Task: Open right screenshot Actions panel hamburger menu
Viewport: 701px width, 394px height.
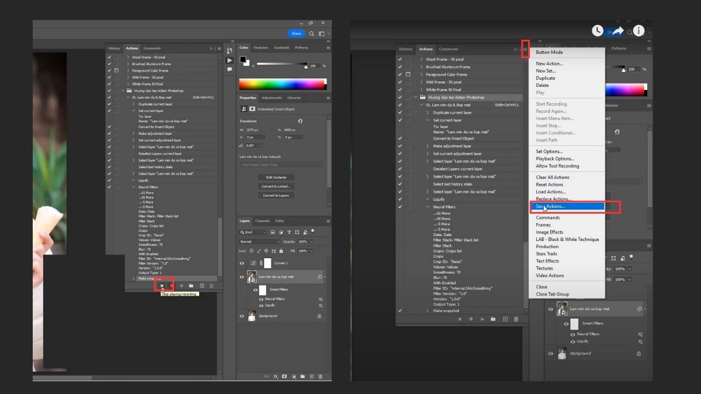Action: (x=525, y=49)
